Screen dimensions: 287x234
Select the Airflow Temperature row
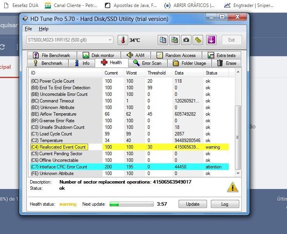(x=129, y=114)
